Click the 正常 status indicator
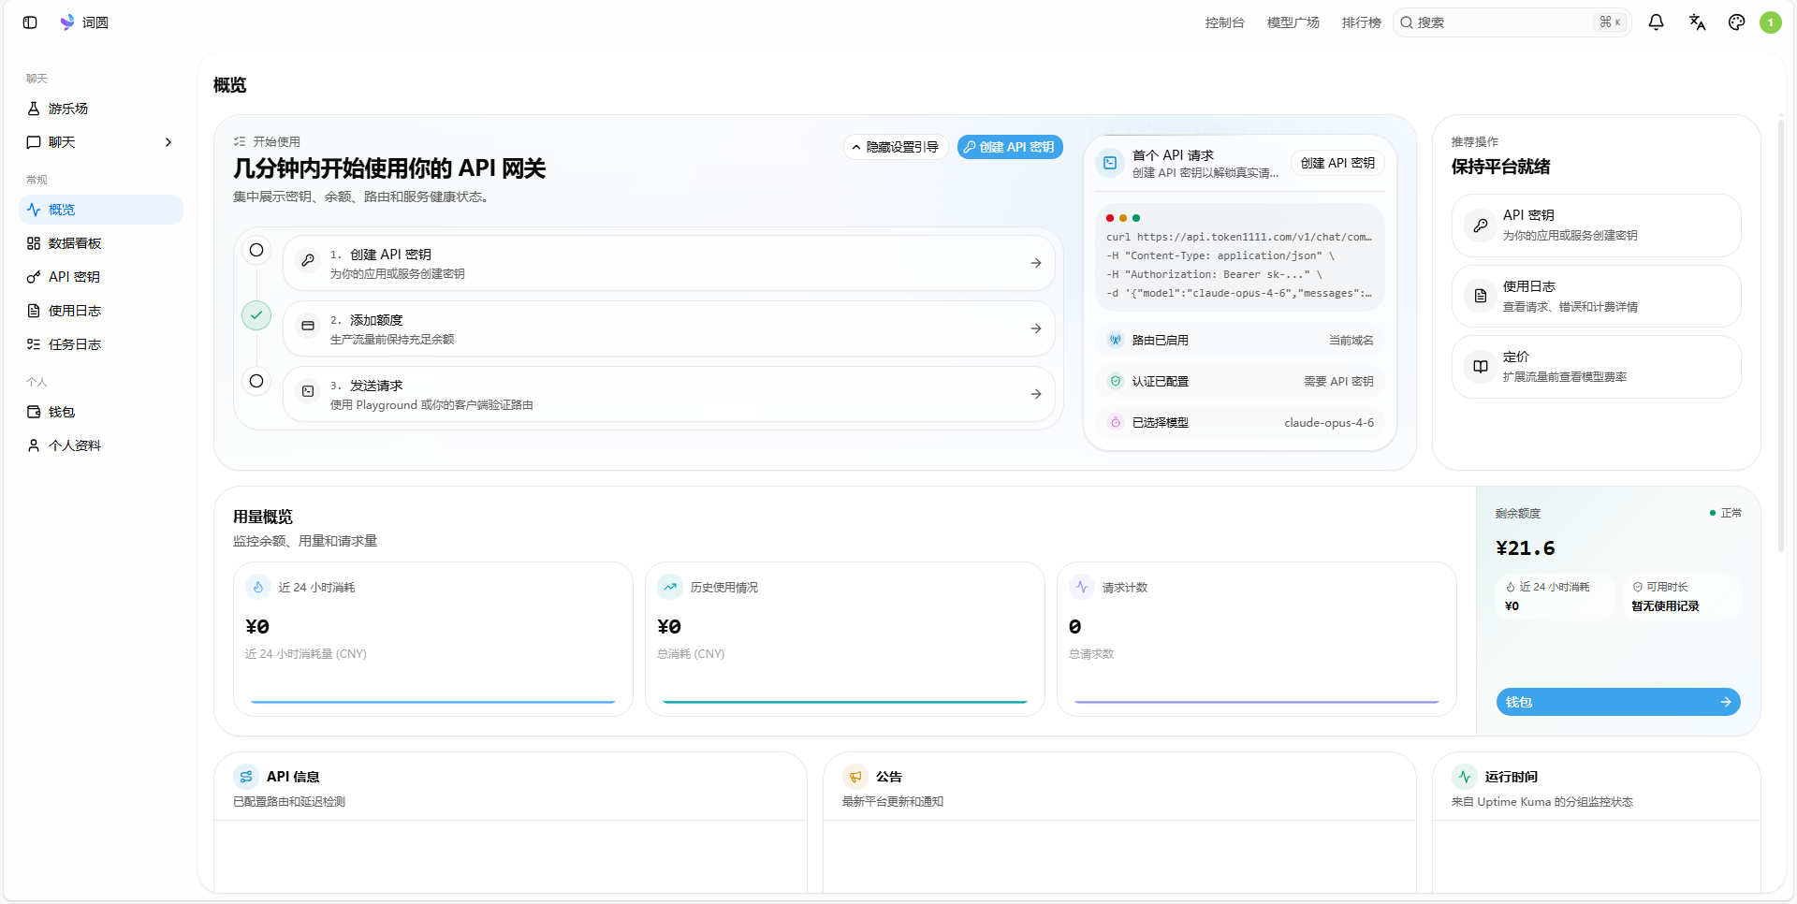This screenshot has width=1797, height=904. (x=1725, y=513)
